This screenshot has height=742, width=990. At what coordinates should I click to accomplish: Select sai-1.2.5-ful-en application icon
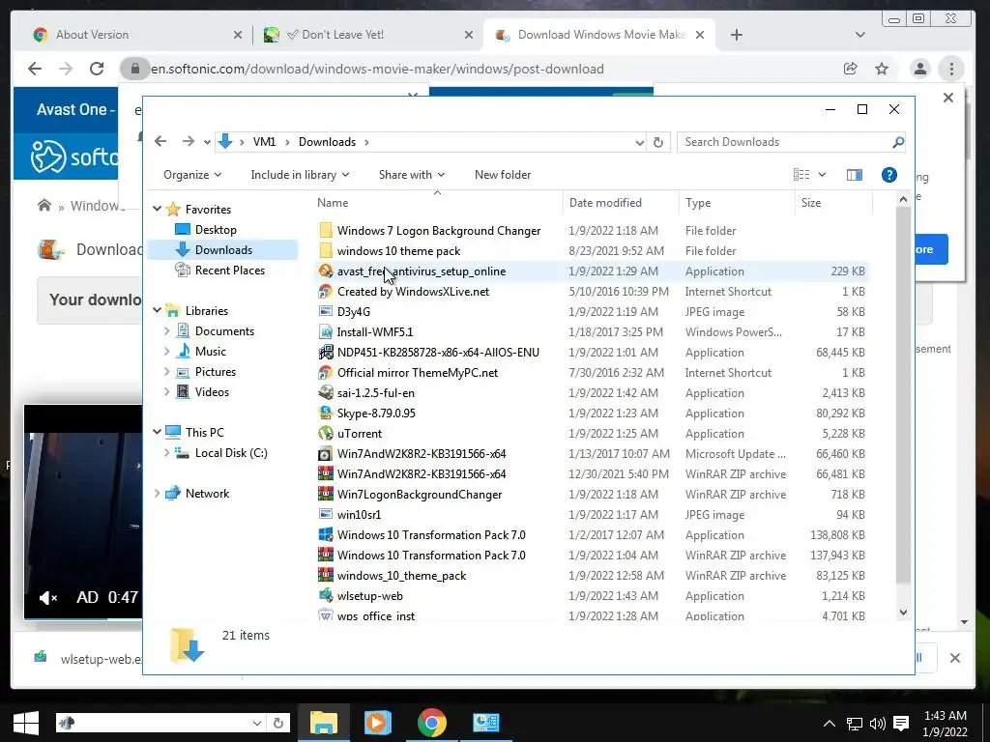(326, 392)
